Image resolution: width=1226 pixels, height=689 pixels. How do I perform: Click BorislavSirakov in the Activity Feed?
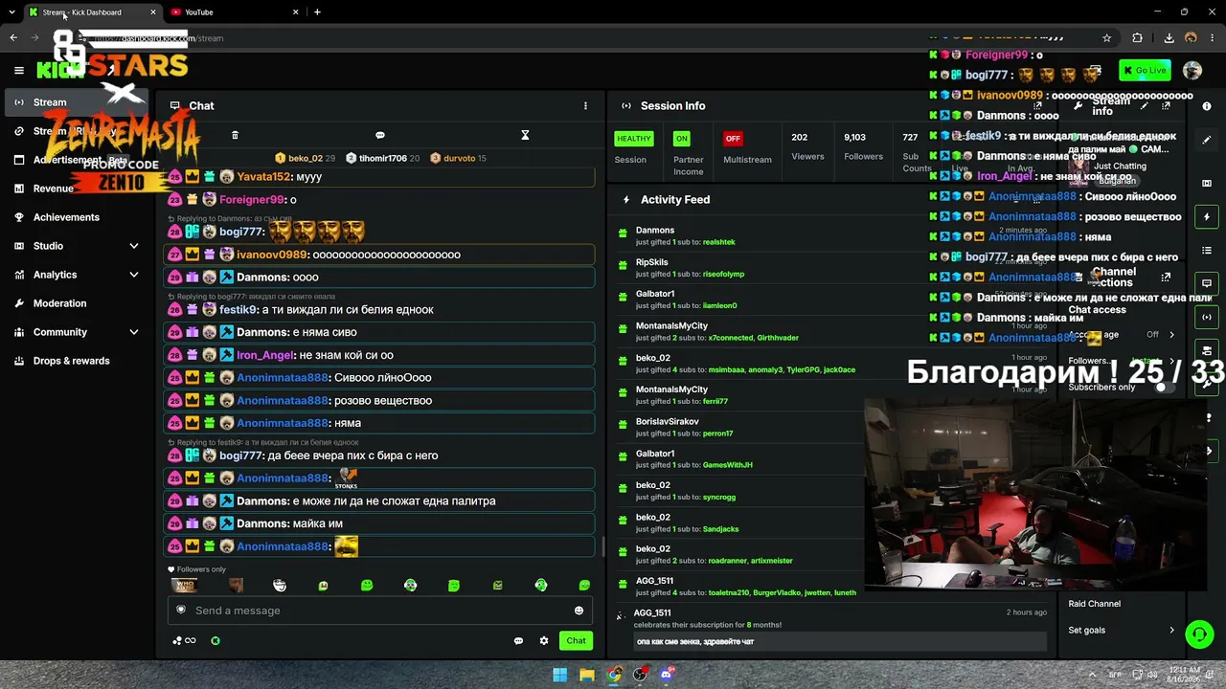pos(668,422)
